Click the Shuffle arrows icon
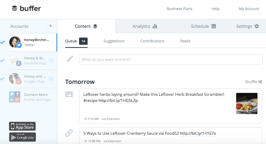 pyautogui.click(x=260, y=82)
